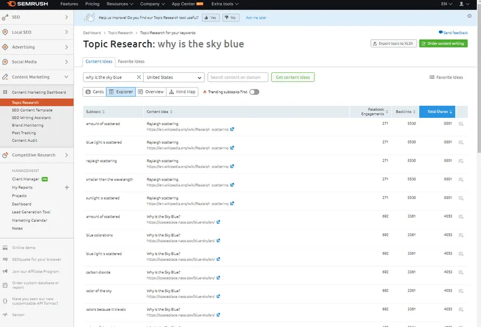Viewport: 481px width, 327px height.
Task: Open external link icon in 'blue colorations' row
Action: 218,240
